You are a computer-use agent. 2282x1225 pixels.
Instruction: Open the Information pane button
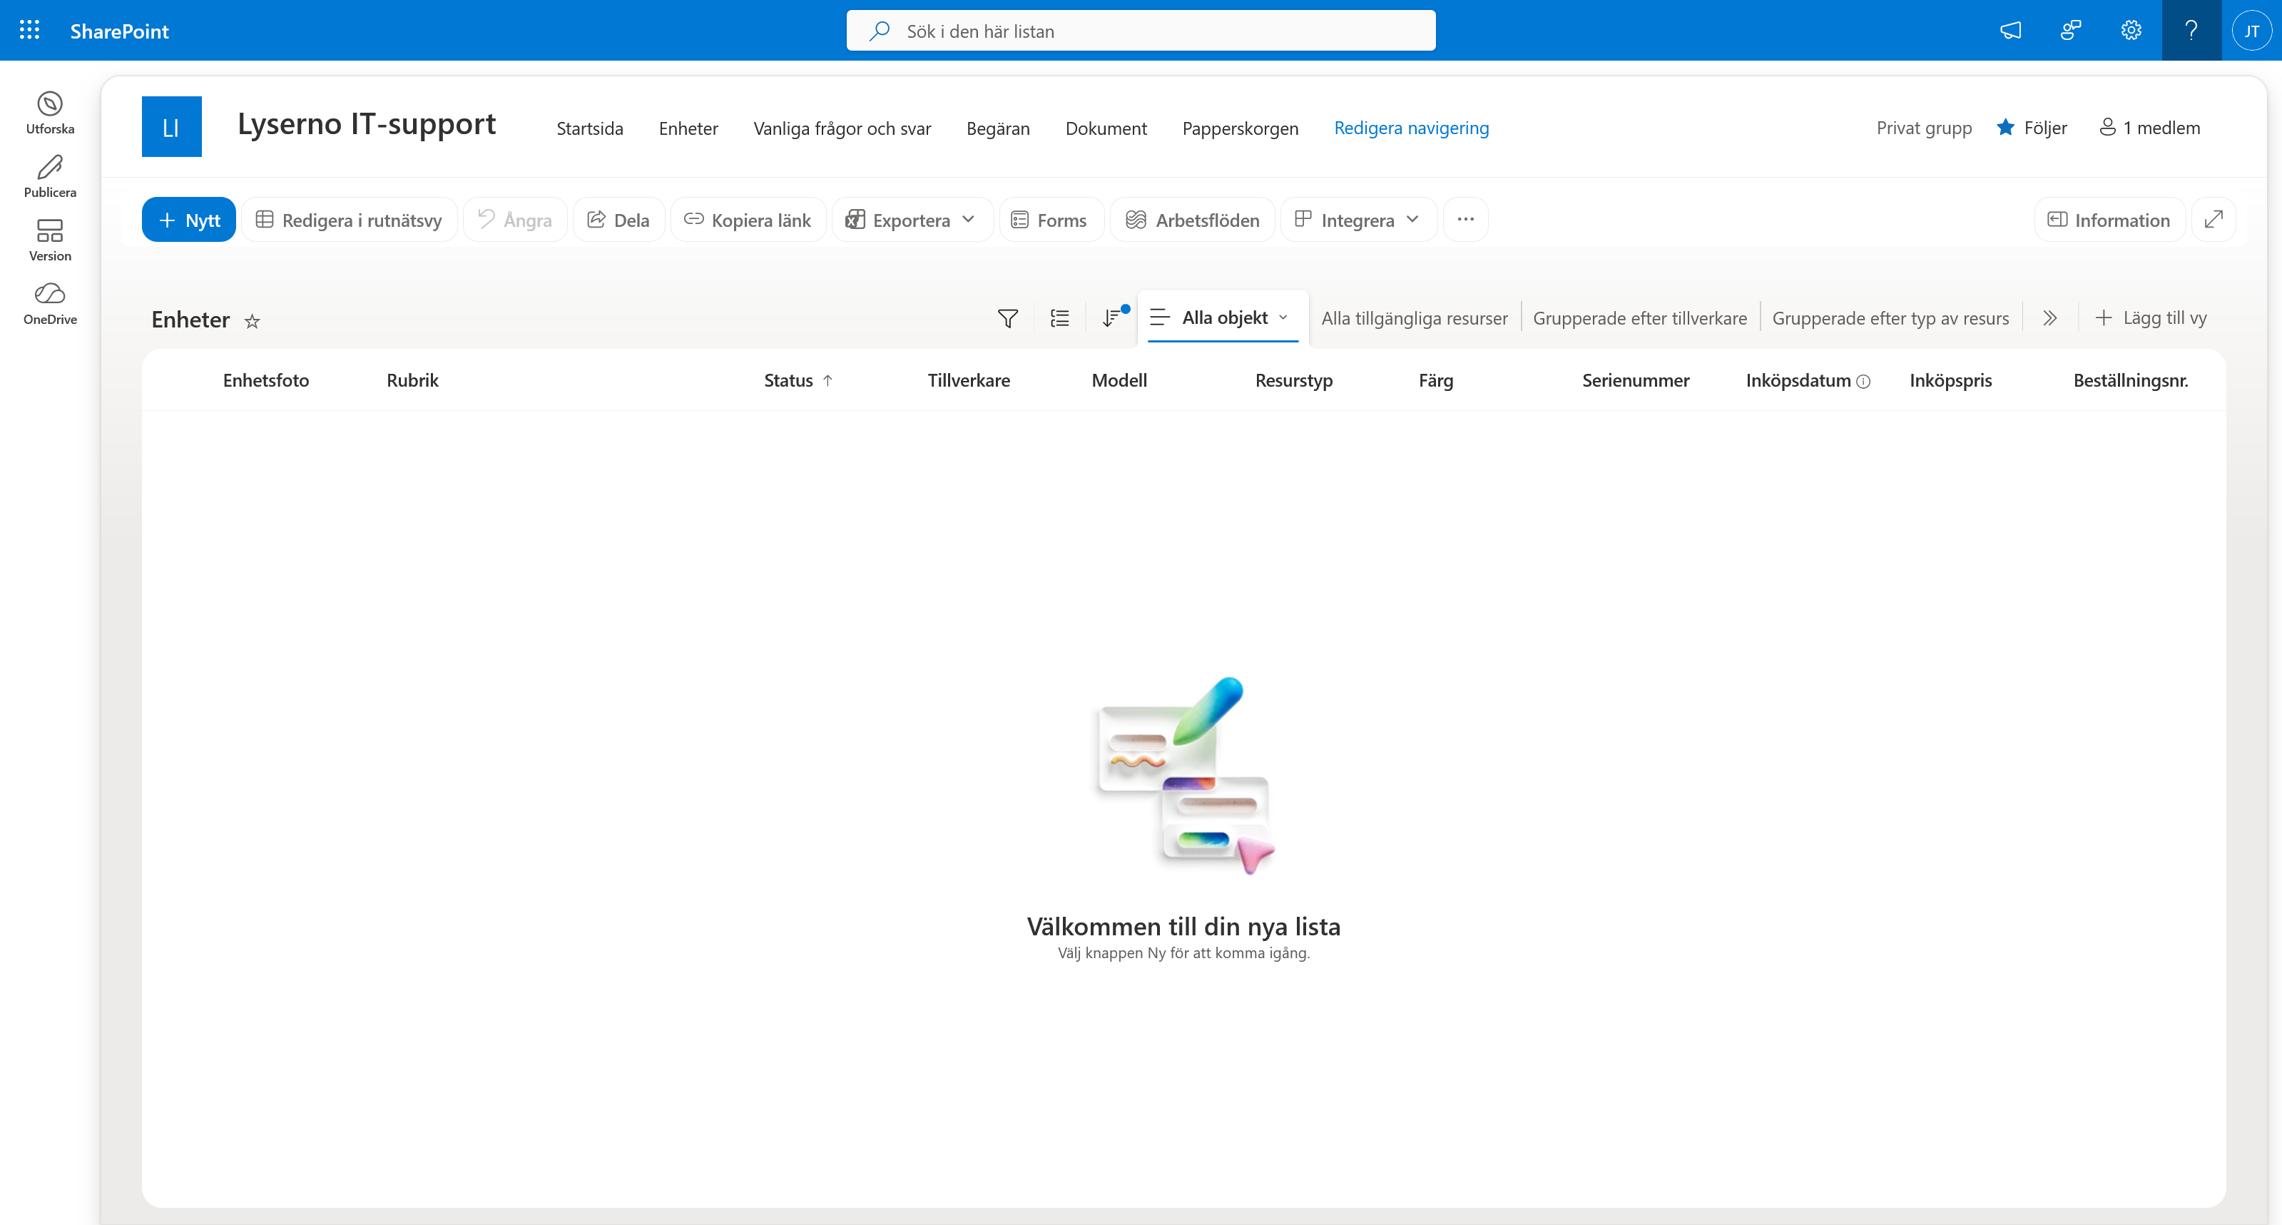(x=2109, y=219)
